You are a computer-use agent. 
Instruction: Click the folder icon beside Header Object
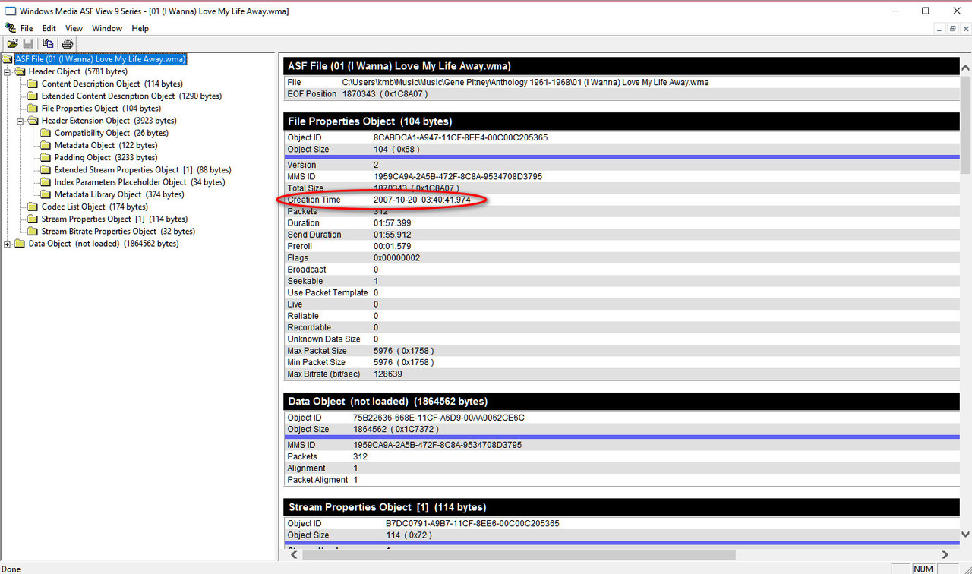20,71
